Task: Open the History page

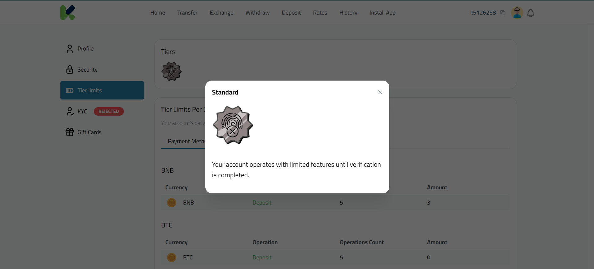Action: pos(348,13)
